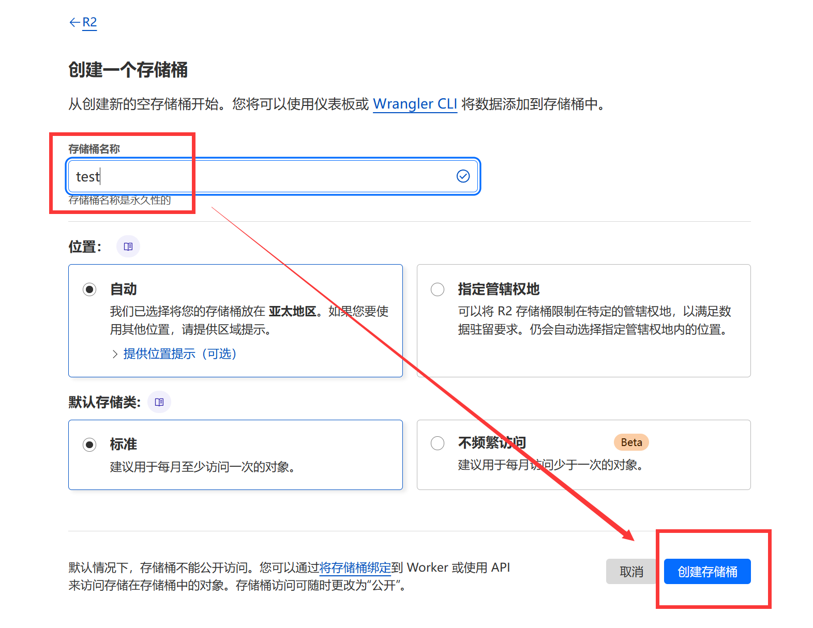The height and width of the screenshot is (628, 813).
Task: Click the validation checkmark icon in name field
Action: tap(463, 176)
